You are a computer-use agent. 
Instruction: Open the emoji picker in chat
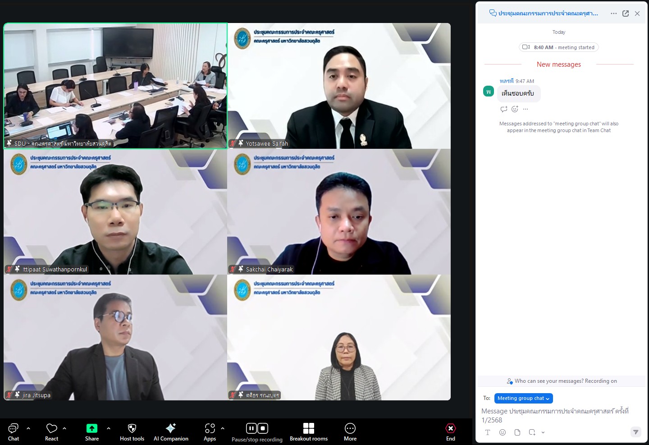tap(503, 432)
